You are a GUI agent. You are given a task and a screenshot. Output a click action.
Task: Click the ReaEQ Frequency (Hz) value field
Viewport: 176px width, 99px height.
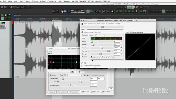pos(94,78)
